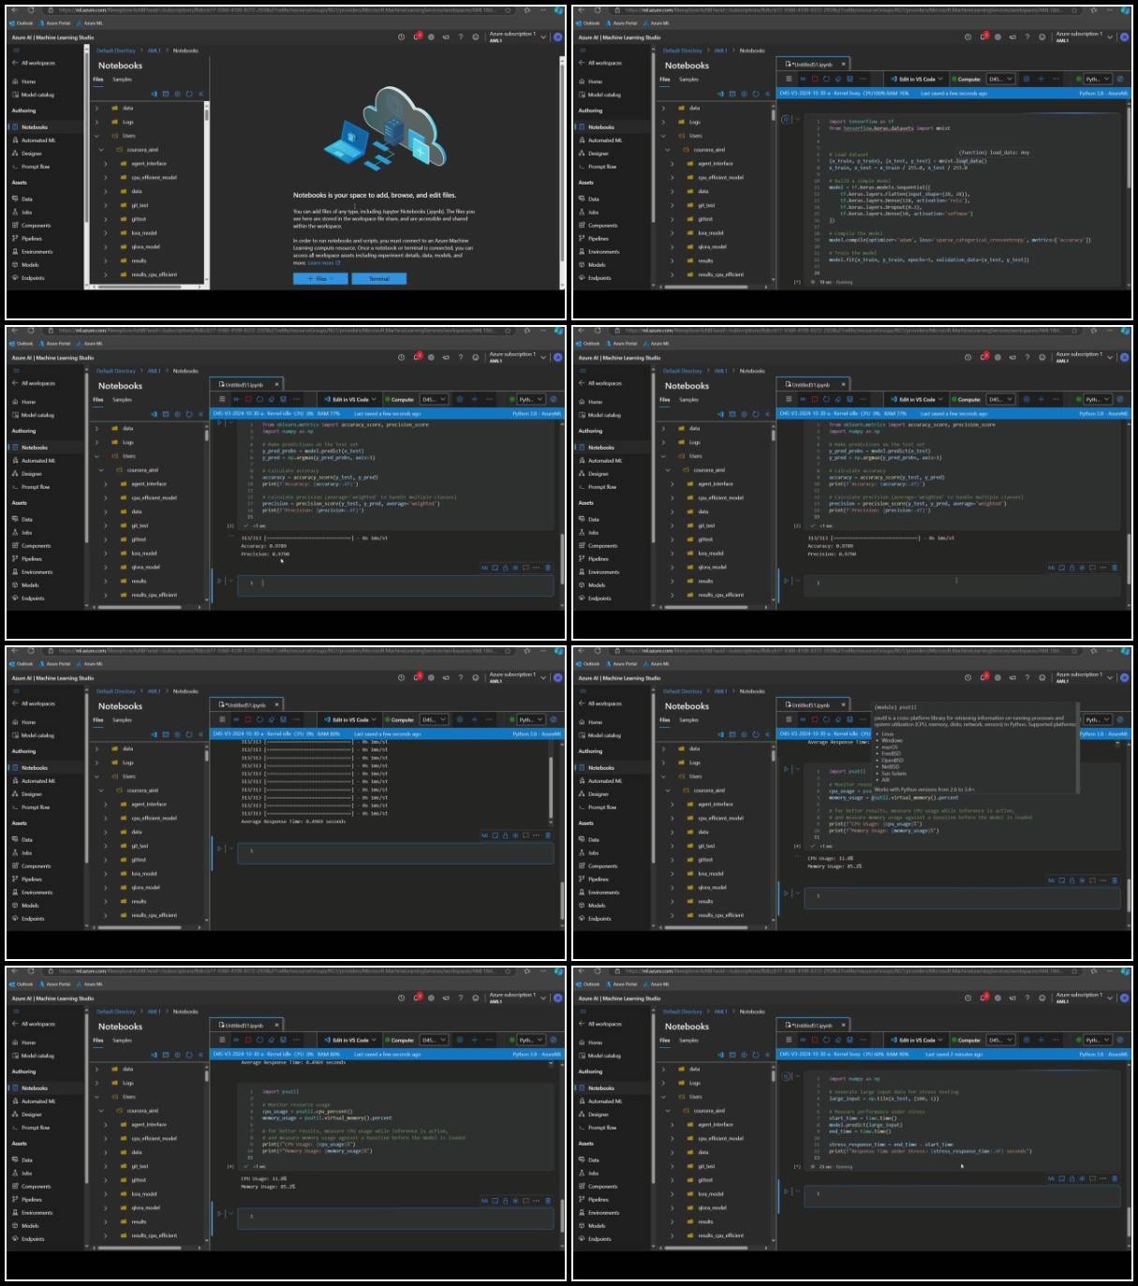Click the Models cube icon in the welcome-page frame
The height and width of the screenshot is (1286, 1138).
click(x=15, y=264)
